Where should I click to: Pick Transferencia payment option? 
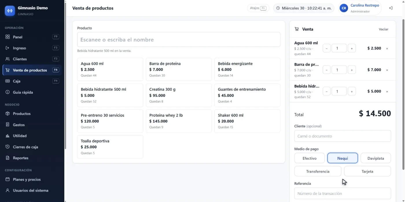coord(318,171)
